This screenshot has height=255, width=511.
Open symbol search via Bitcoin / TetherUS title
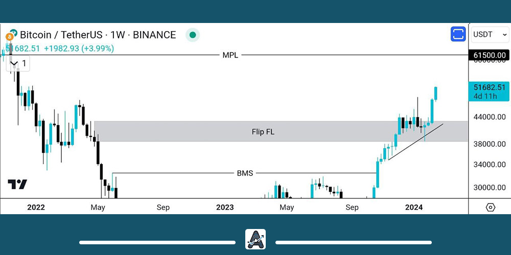[x=97, y=35]
